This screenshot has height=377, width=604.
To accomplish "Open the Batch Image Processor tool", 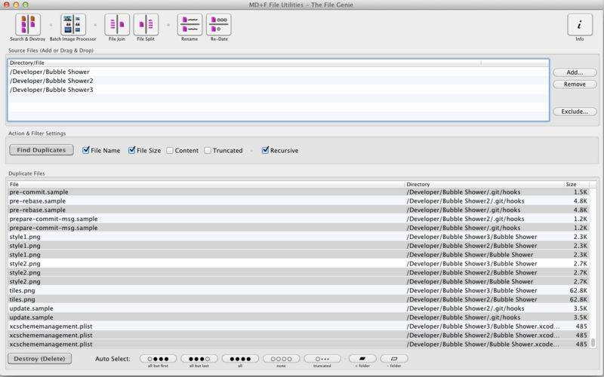I will (72, 25).
